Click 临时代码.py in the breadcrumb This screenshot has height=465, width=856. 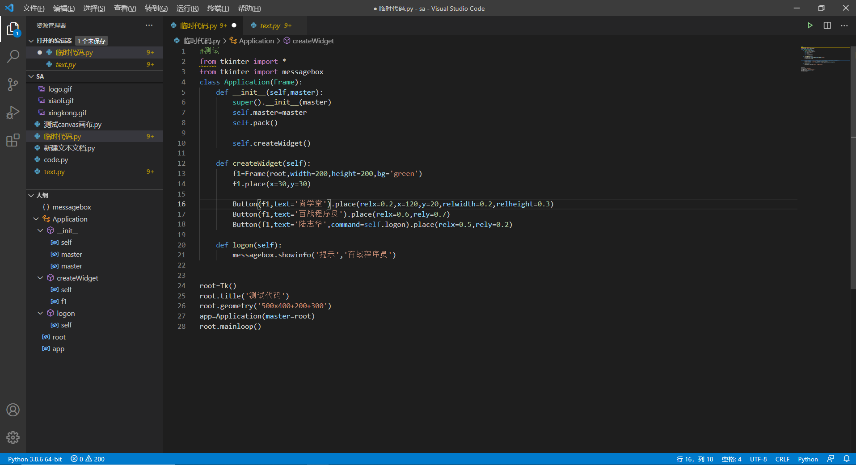pyautogui.click(x=202, y=41)
